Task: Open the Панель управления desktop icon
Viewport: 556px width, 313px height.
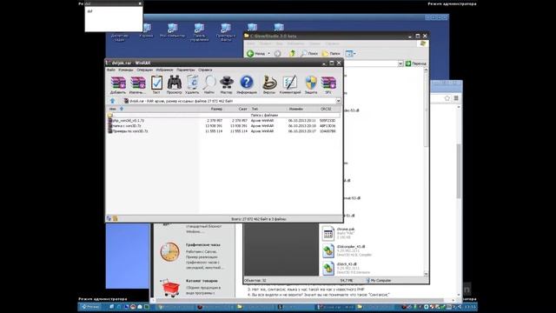Action: pos(199,32)
